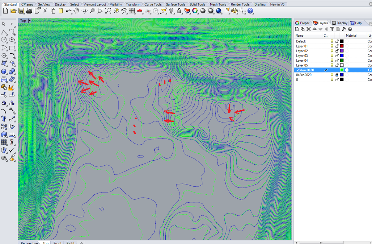Toggle visibility bulb of Layer 05
The image size is (372, 244).
coord(332,65)
